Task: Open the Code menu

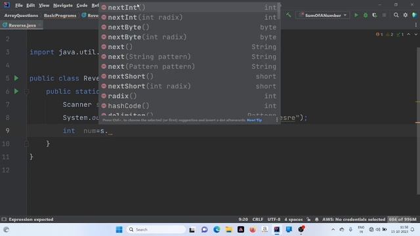Action: click(x=82, y=5)
